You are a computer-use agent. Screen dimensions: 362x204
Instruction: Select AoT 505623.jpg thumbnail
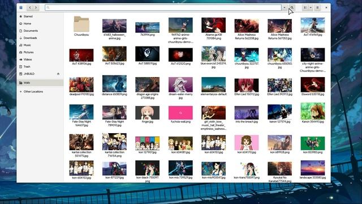pos(114,54)
